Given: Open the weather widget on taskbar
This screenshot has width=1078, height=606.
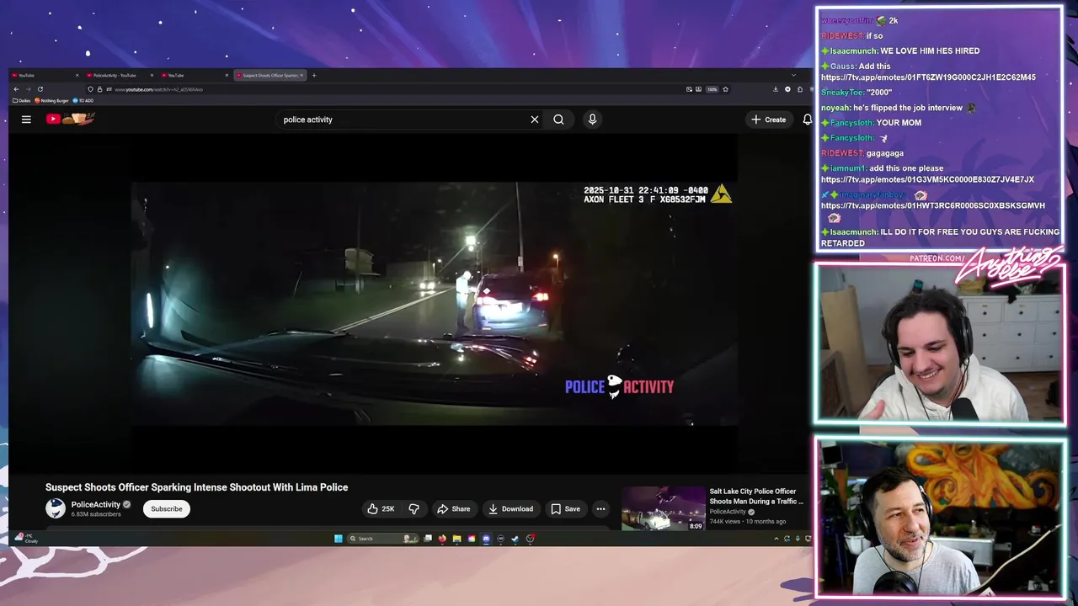Looking at the screenshot, I should pyautogui.click(x=26, y=538).
